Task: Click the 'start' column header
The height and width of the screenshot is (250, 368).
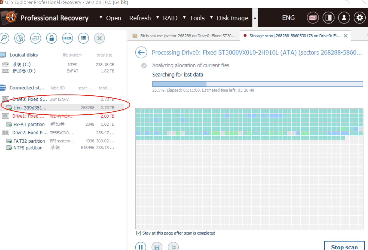Action: tap(85, 88)
